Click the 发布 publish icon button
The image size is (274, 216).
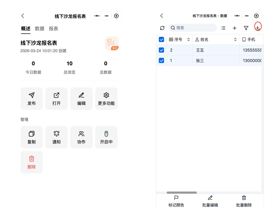click(x=31, y=98)
